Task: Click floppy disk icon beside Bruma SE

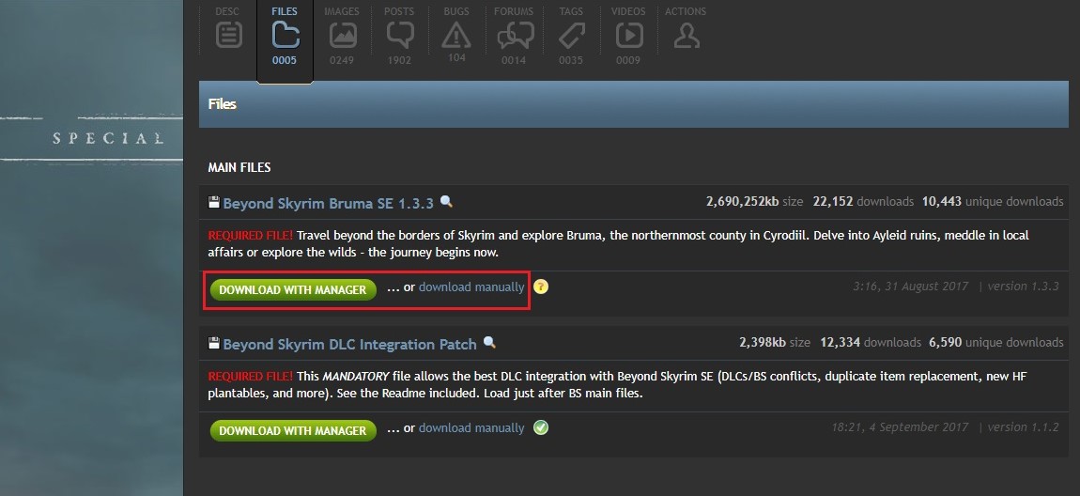Action: tap(214, 203)
